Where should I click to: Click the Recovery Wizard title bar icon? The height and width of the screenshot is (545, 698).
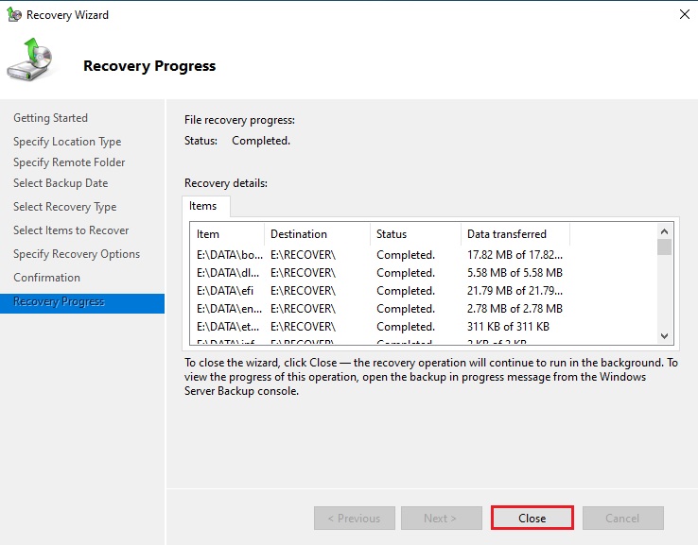(14, 15)
